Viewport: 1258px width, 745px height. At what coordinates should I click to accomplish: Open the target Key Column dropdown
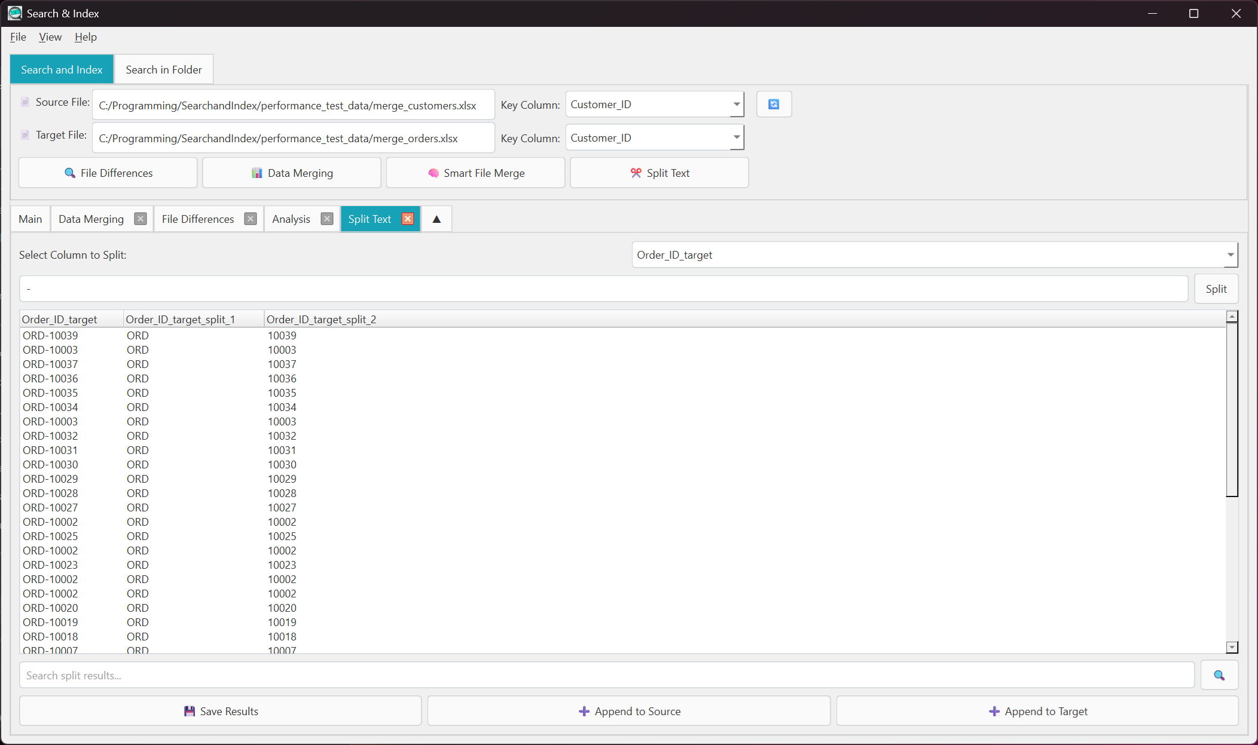click(736, 138)
